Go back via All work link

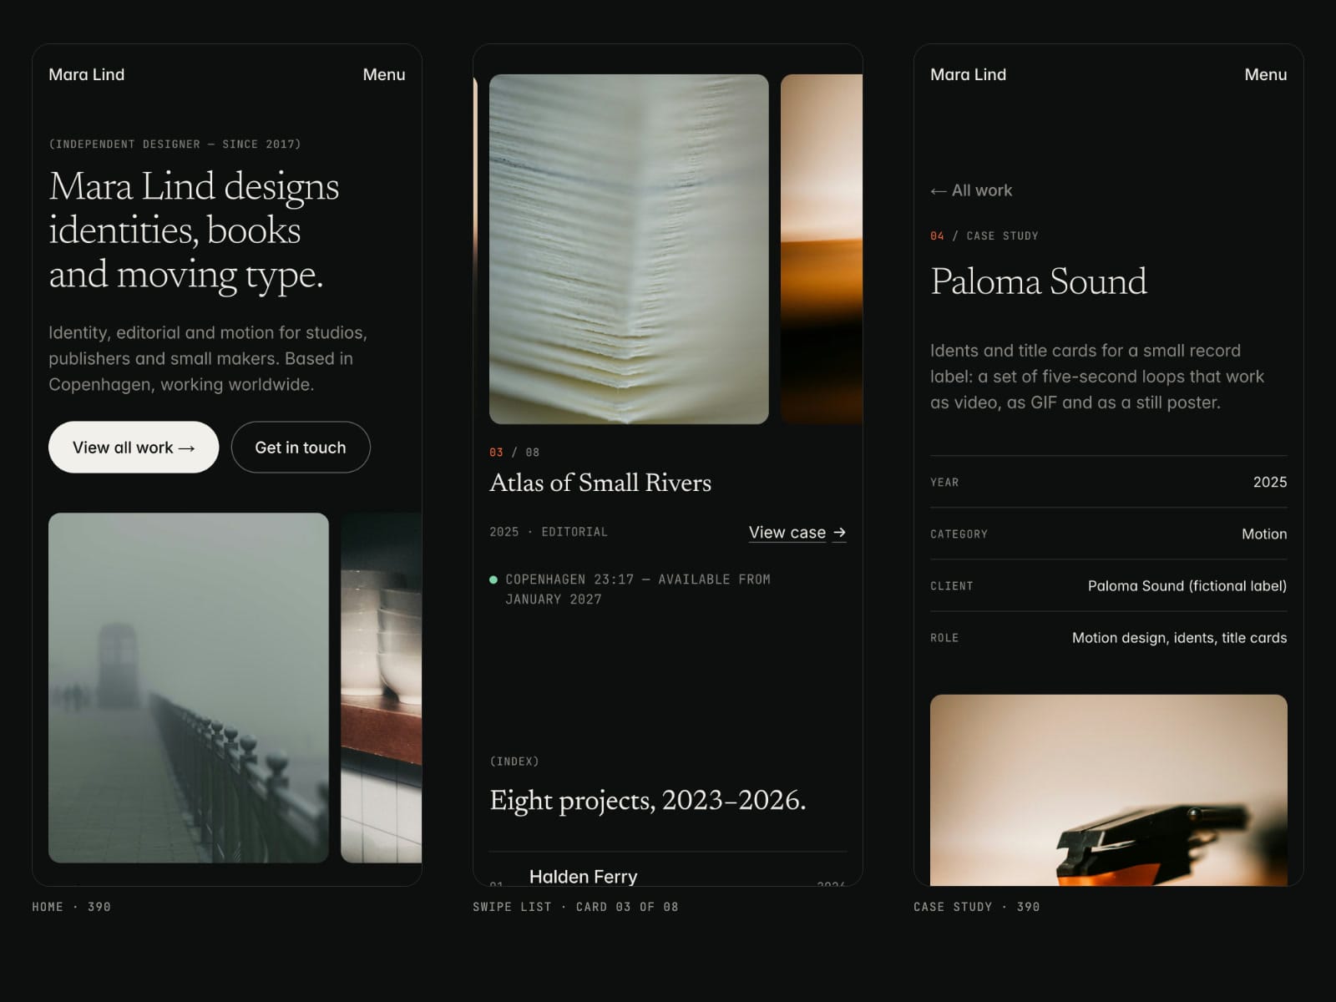tap(971, 190)
